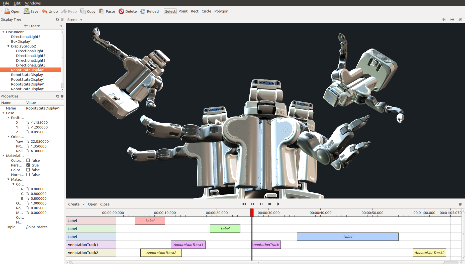Click the Create button in Display Tree
The height and width of the screenshot is (264, 465).
pos(32,26)
